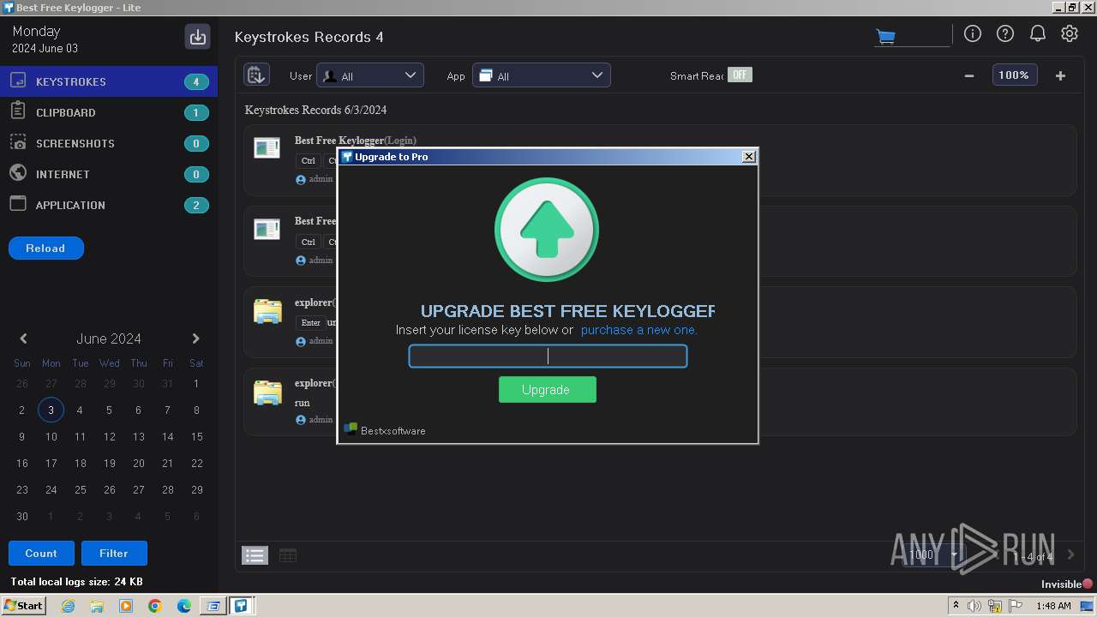1097x617 pixels.
Task: Open the notifications bell icon
Action: click(x=1037, y=33)
